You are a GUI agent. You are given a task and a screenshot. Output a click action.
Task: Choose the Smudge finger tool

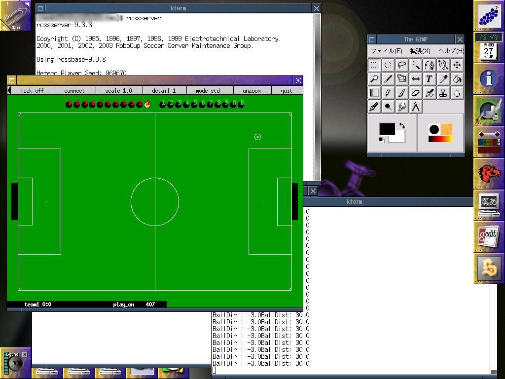pos(401,107)
